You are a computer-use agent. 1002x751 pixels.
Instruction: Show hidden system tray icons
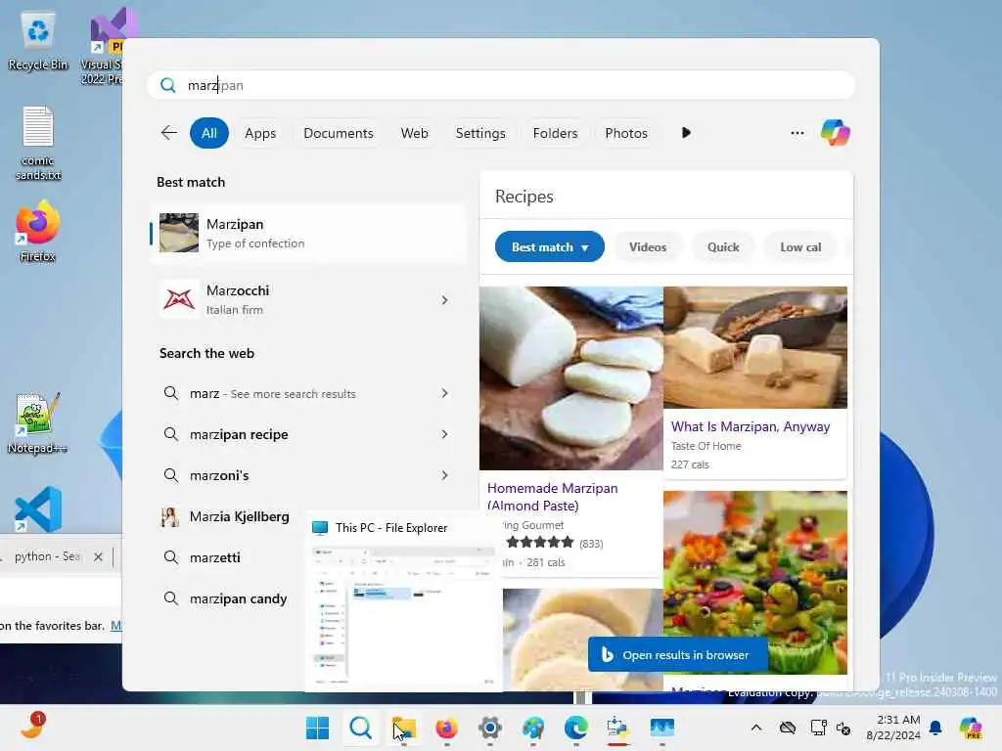coord(756,728)
